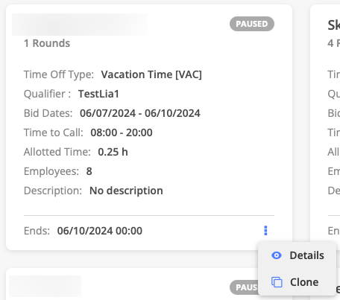Viewport: 340px width, 300px height.
Task: Click the TestLia1 qualifier value
Action: click(x=98, y=94)
